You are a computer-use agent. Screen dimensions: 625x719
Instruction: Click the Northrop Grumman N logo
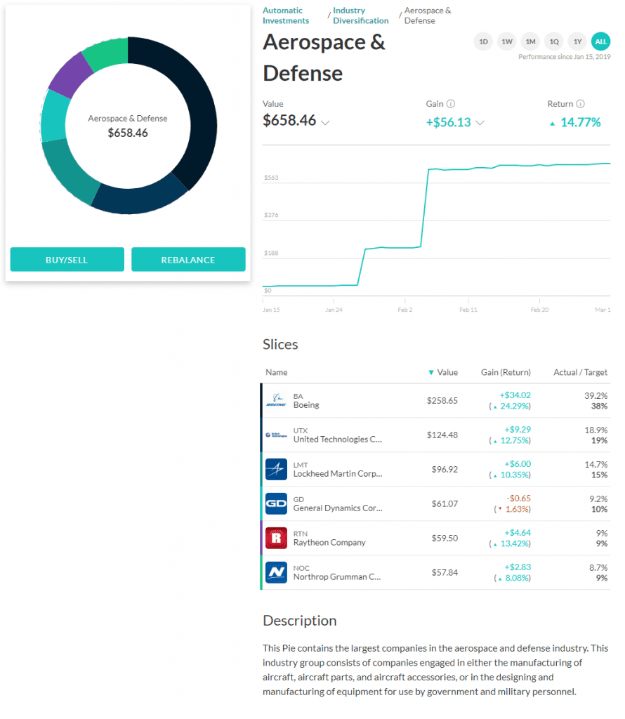click(276, 572)
